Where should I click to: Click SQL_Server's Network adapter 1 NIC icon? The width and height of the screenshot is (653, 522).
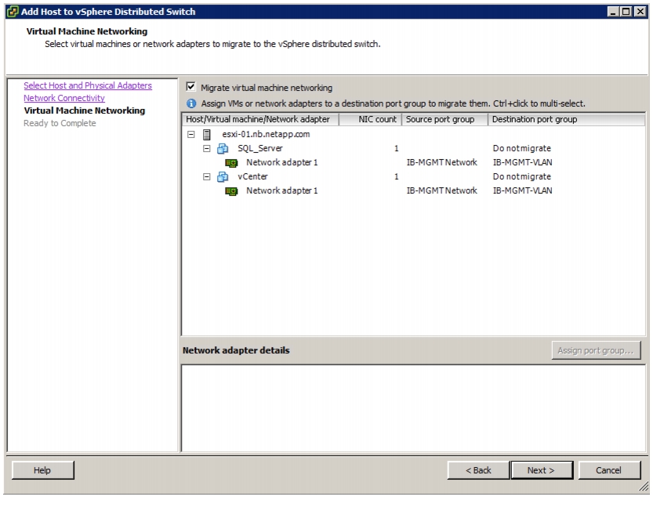point(231,163)
